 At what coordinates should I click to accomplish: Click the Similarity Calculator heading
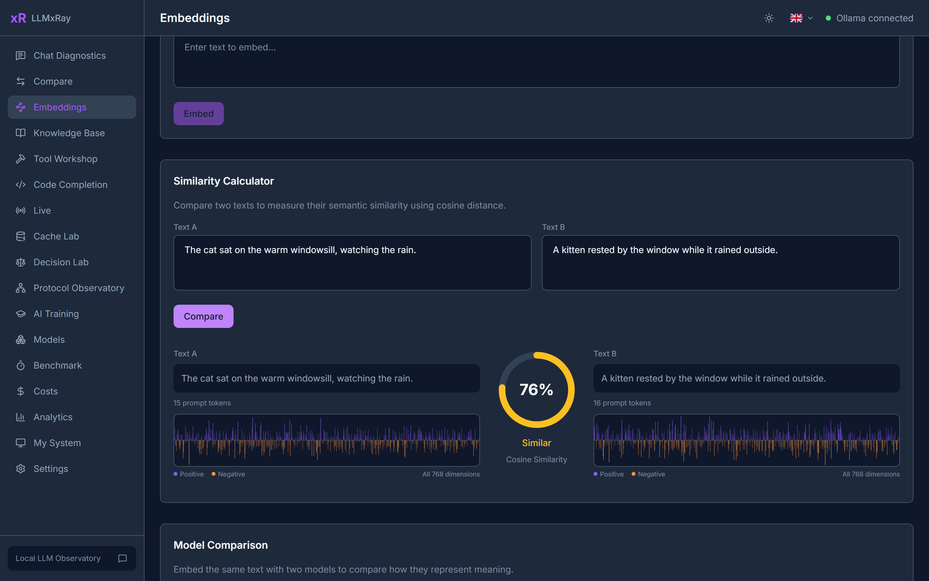click(x=224, y=181)
